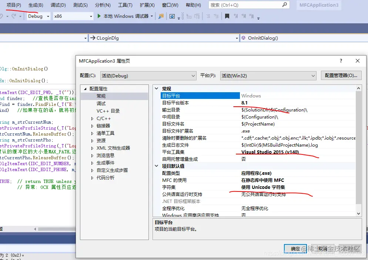Click the 字符集 使用 Unicode 字符集 value
This screenshot has width=368, height=260.
click(x=263, y=187)
